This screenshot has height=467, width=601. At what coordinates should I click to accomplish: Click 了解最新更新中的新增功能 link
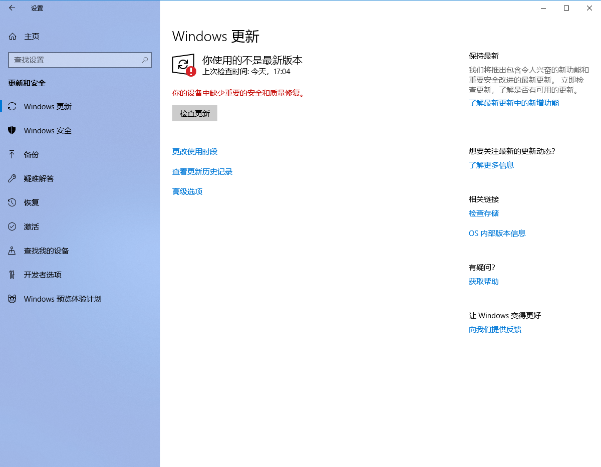[514, 103]
